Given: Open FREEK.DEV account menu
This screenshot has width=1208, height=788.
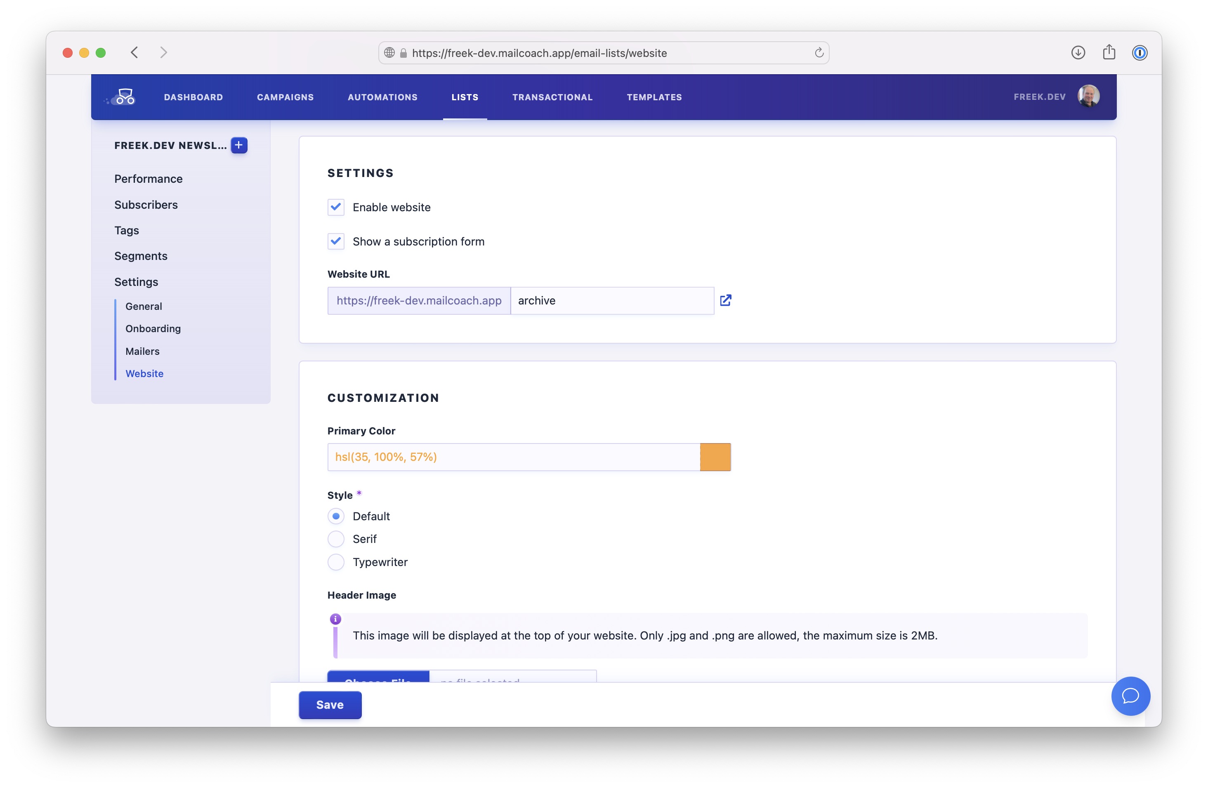Looking at the screenshot, I should [1040, 97].
